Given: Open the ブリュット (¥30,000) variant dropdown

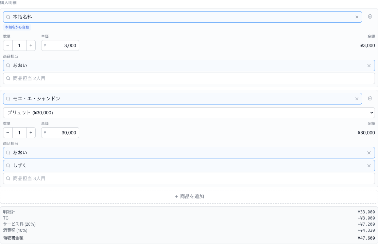Looking at the screenshot, I should pyautogui.click(x=189, y=113).
